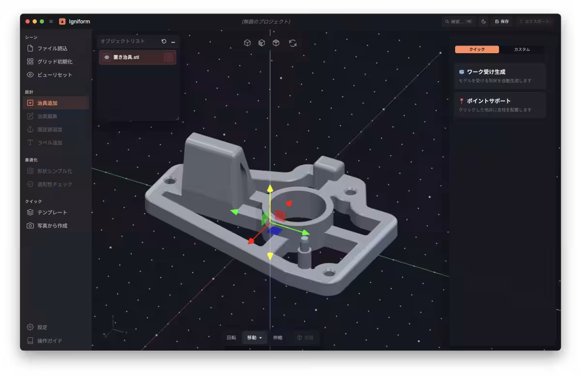Click the anchor item 固定部追加
The height and width of the screenshot is (377, 581).
click(56, 129)
